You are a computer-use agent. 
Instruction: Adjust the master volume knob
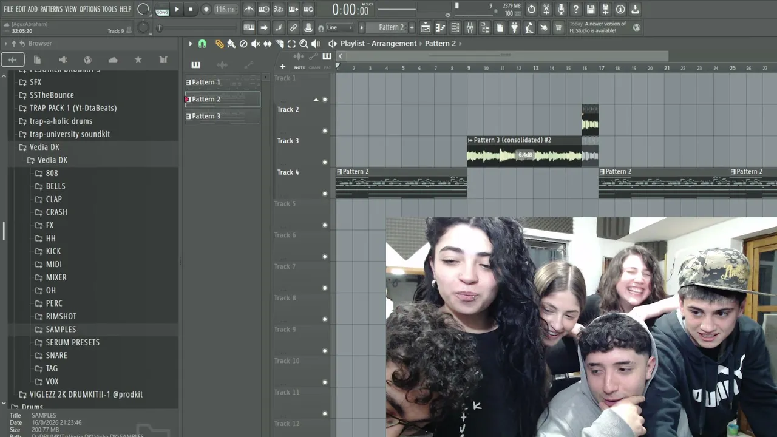tap(143, 9)
